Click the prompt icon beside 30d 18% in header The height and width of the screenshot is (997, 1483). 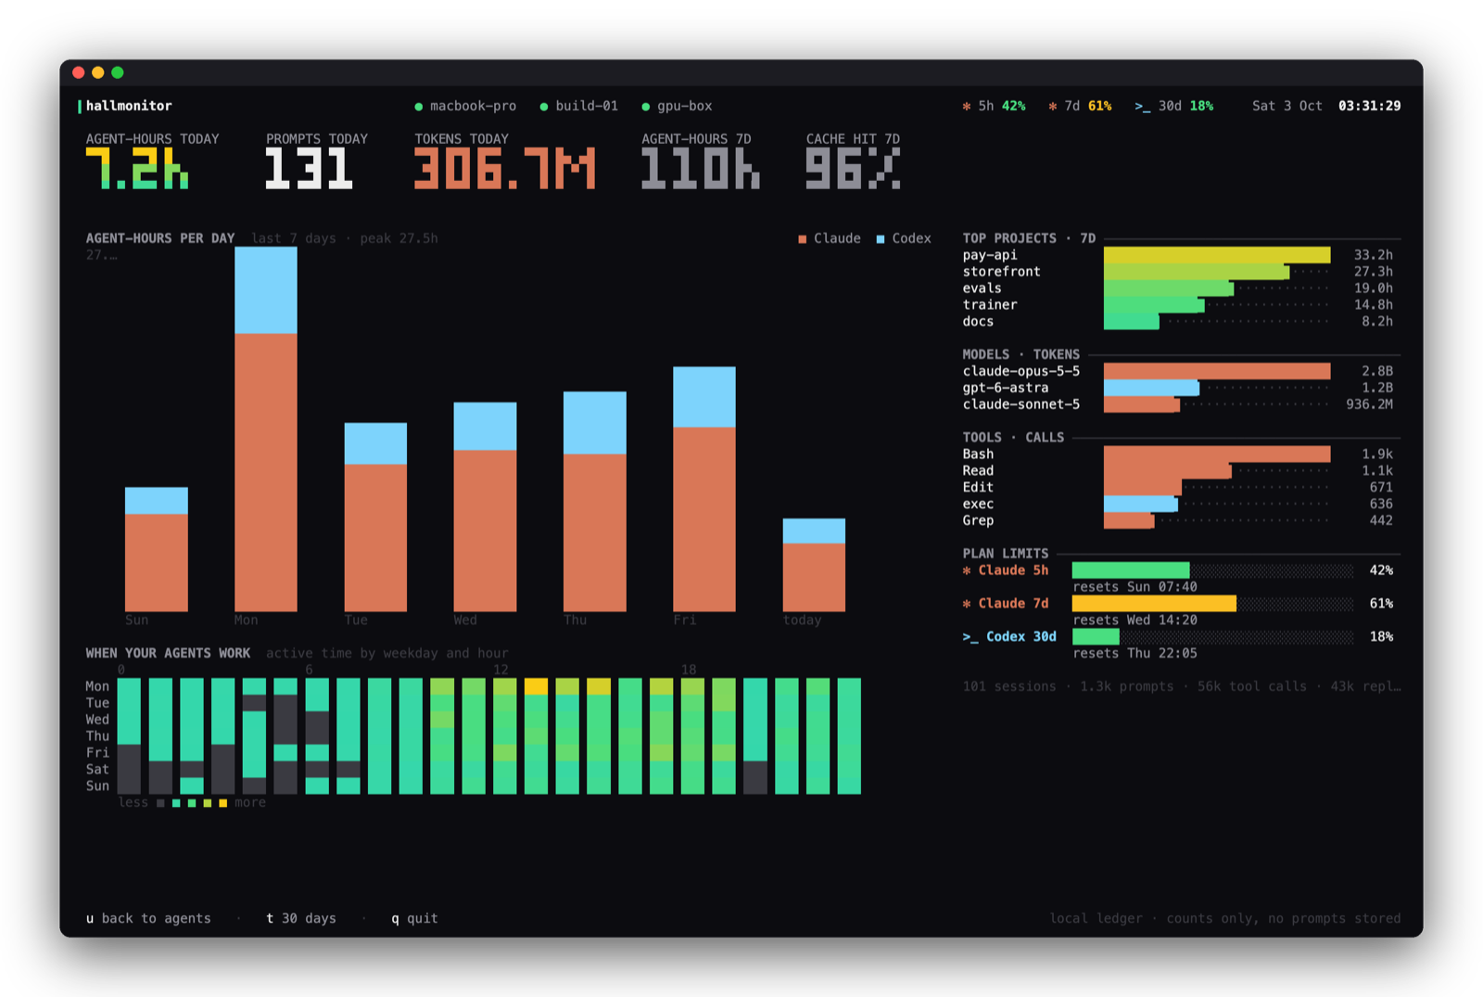click(1143, 107)
